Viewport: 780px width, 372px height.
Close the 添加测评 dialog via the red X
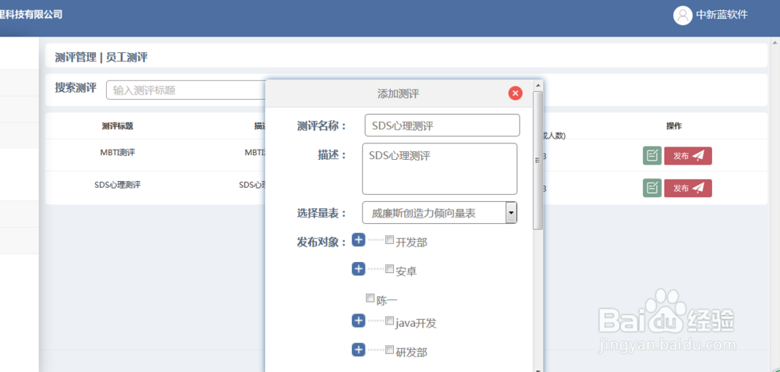[x=516, y=93]
